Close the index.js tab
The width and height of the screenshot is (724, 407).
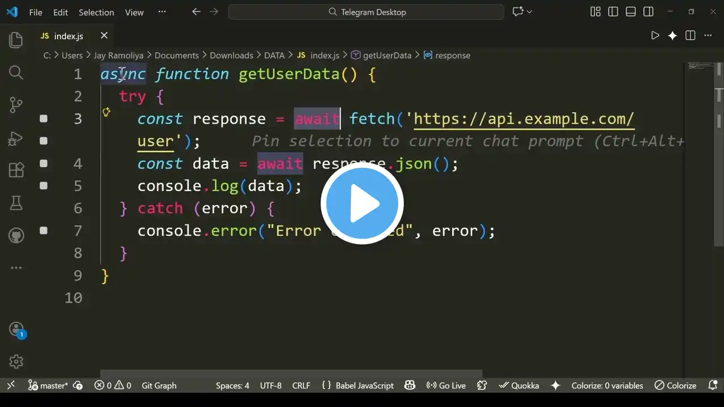(x=104, y=36)
